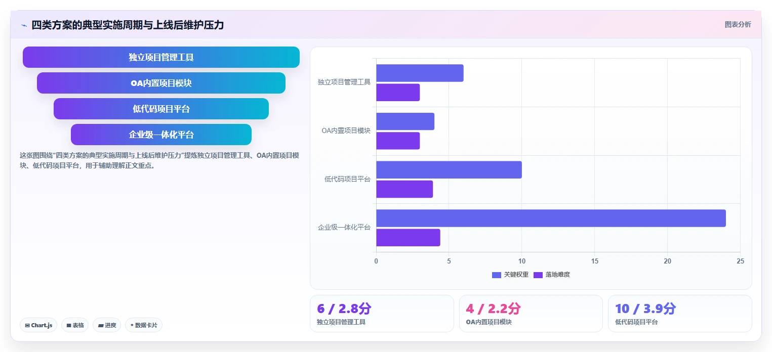This screenshot has width=772, height=352.
Task: Click the 关键权重 bar for 独立项目管理工具
Action: (x=420, y=73)
